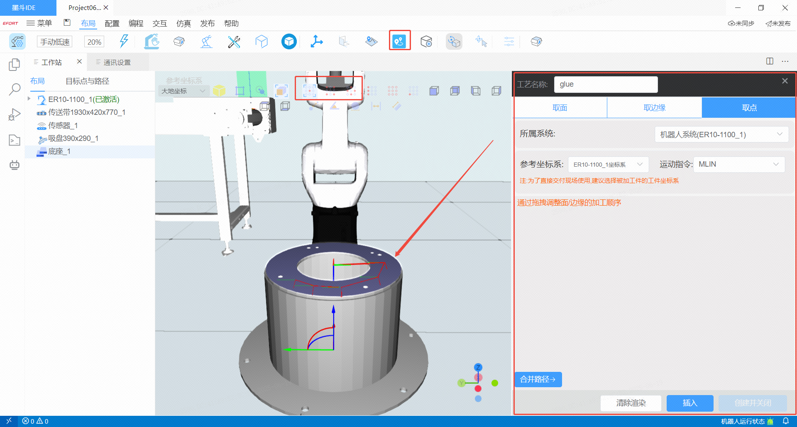Screen dimensions: 797x427
Task: Click the highlighted path waypoint toolbar icon
Action: 399,41
